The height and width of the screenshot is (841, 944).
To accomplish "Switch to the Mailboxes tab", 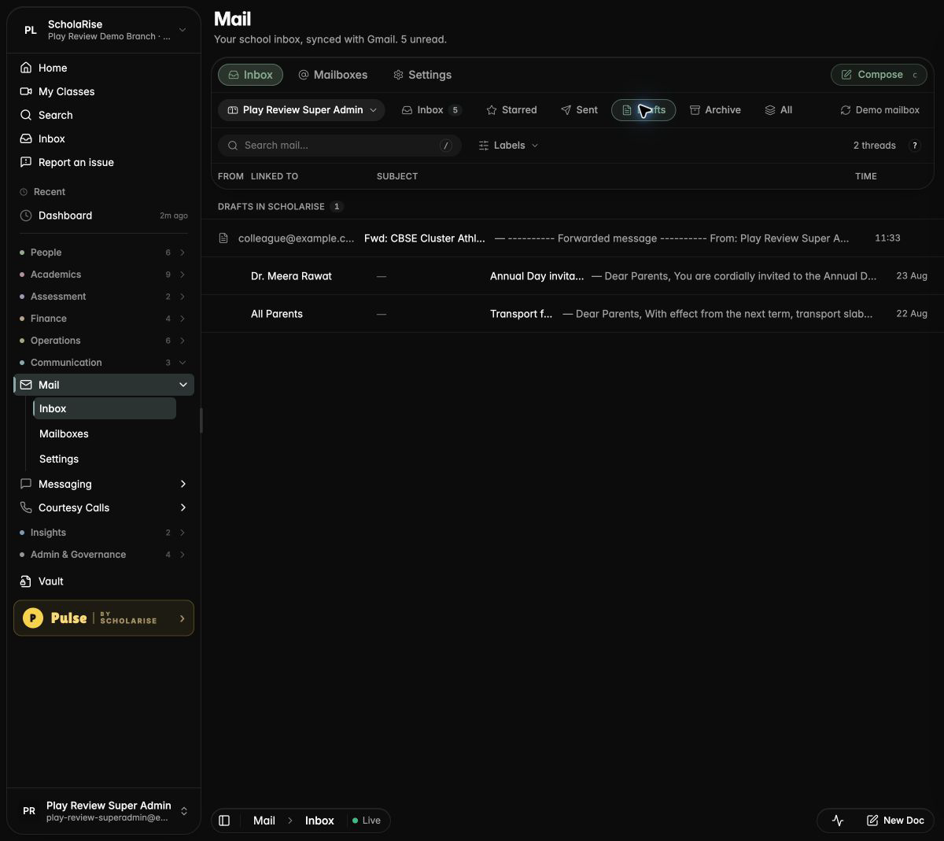I will tap(333, 75).
